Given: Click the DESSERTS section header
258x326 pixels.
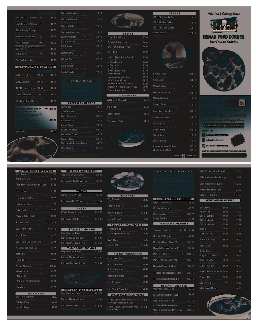Looking at the screenshot, I should (x=128, y=96).
